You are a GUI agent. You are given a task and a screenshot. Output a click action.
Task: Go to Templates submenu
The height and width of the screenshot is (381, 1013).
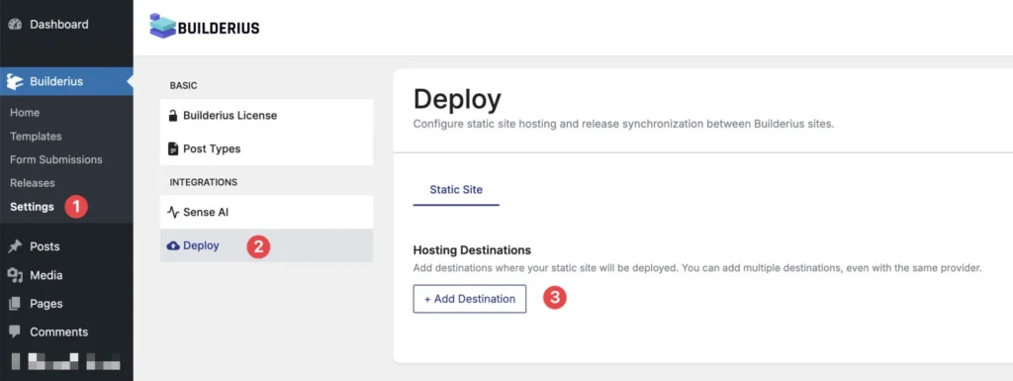point(36,137)
